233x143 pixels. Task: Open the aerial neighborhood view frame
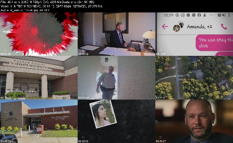coord(194,78)
